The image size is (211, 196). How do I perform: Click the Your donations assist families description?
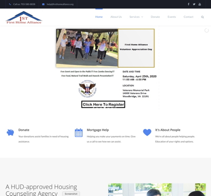(x=43, y=139)
